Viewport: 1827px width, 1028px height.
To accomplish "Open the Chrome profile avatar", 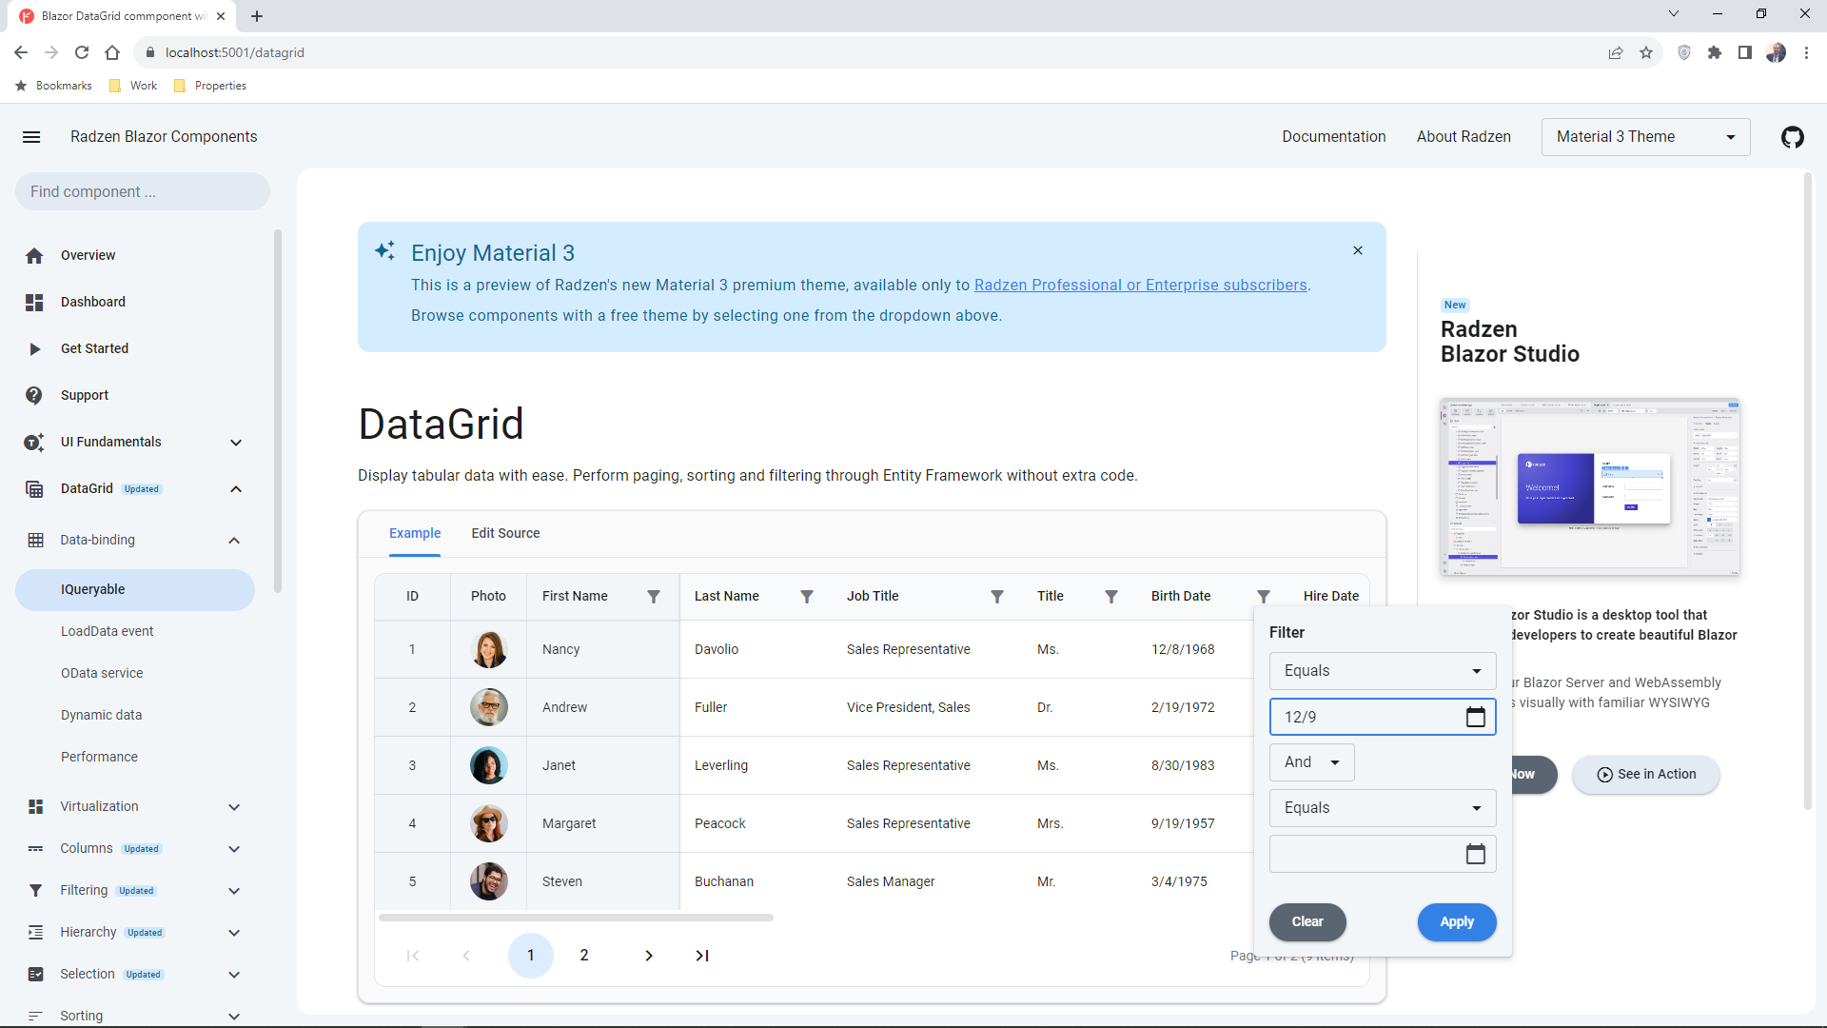I will pyautogui.click(x=1776, y=53).
